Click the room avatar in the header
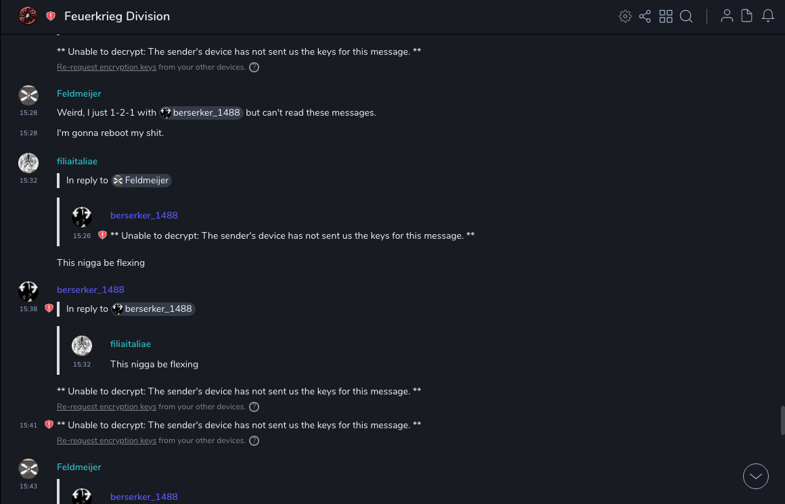Viewport: 785px width, 504px height. pos(28,16)
